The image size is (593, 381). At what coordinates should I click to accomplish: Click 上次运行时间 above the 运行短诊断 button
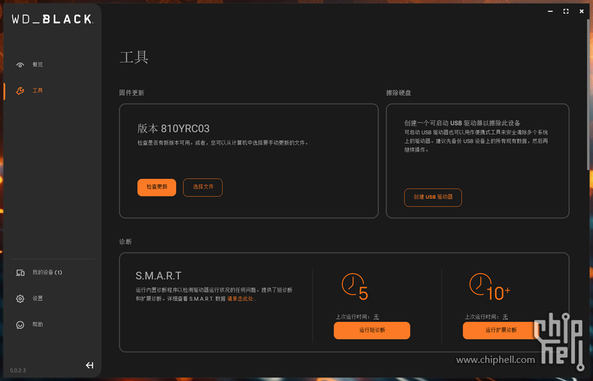(357, 317)
